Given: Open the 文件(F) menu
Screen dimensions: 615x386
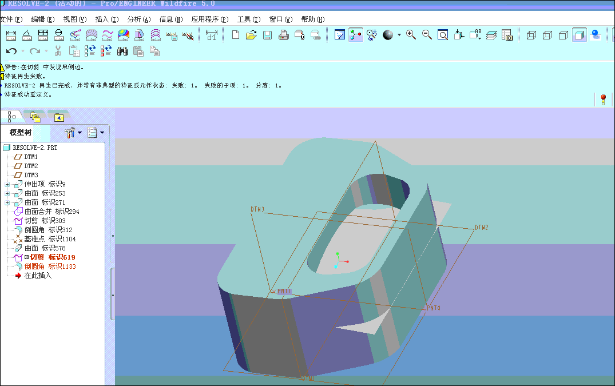Looking at the screenshot, I should pyautogui.click(x=11, y=19).
